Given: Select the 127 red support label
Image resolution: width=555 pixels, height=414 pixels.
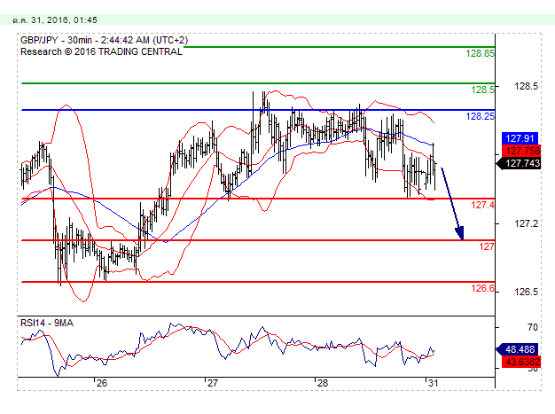Looking at the screenshot, I should click(487, 246).
